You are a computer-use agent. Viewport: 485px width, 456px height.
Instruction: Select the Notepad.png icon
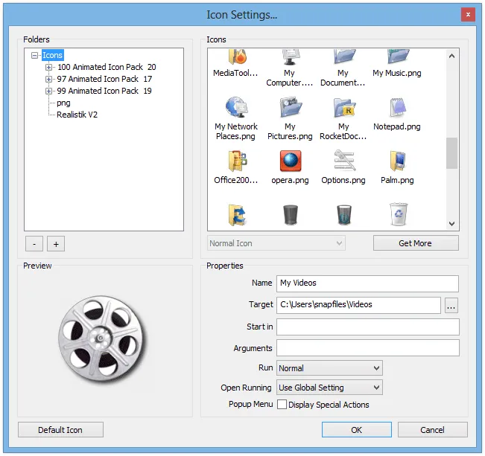tap(397, 107)
